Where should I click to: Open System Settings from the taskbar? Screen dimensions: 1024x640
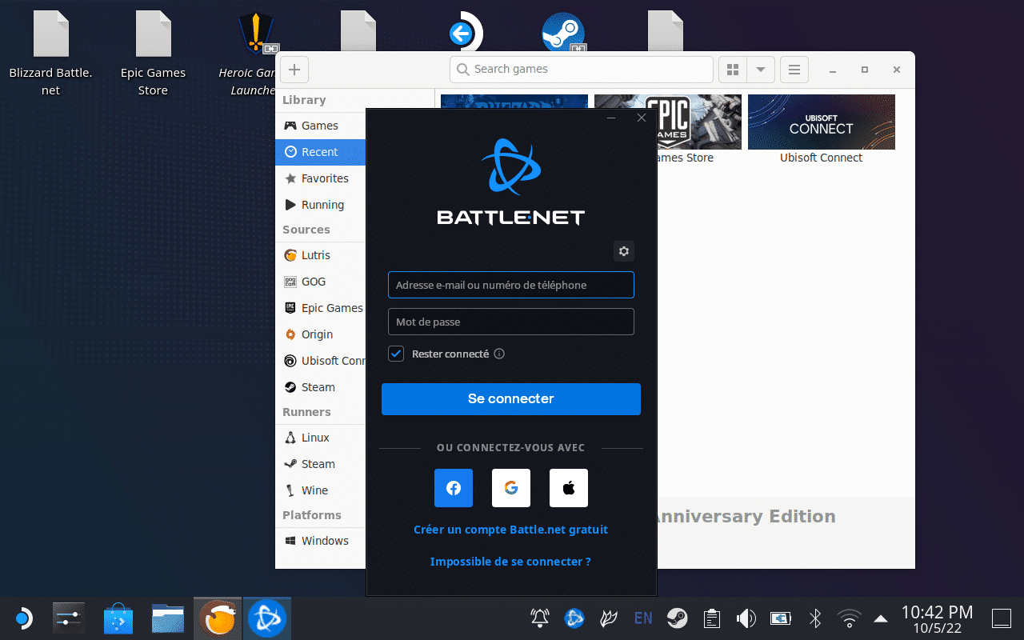click(x=68, y=618)
